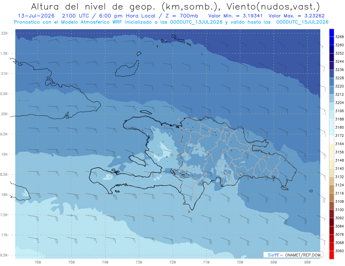Click the initialization time '0000UTC_13JUL2026'

pyautogui.click(x=196, y=22)
